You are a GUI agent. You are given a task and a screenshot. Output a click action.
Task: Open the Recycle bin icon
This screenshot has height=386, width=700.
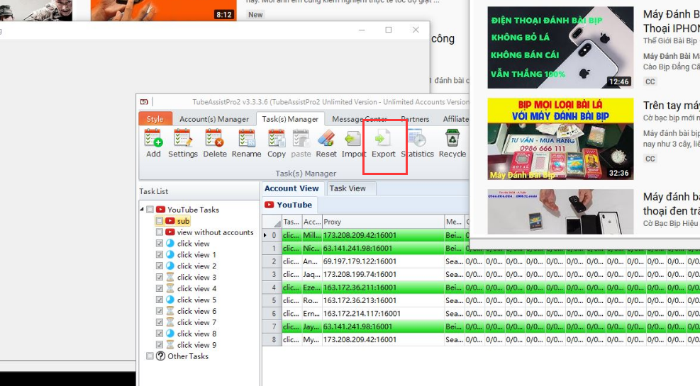452,139
